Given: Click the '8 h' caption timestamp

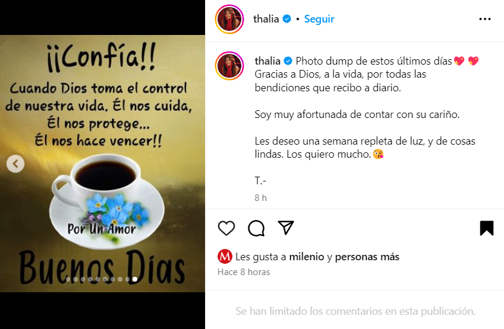Looking at the screenshot, I should (x=261, y=198).
